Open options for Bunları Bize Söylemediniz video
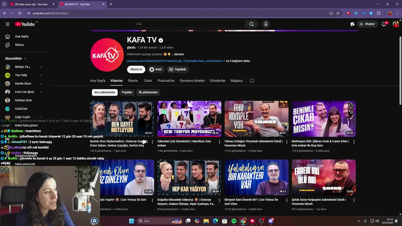402x226 pixels. tap(152, 142)
